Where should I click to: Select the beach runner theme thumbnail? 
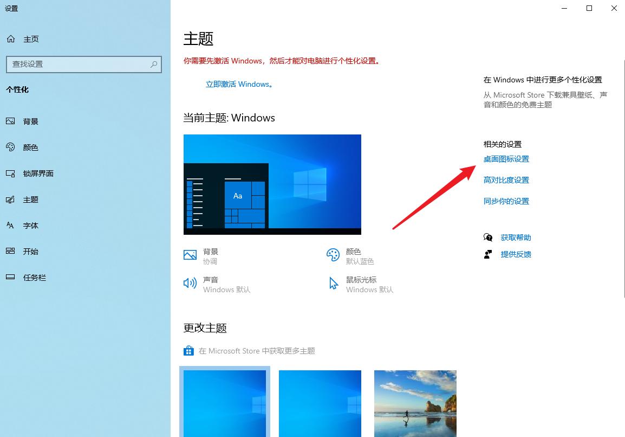tap(415, 403)
